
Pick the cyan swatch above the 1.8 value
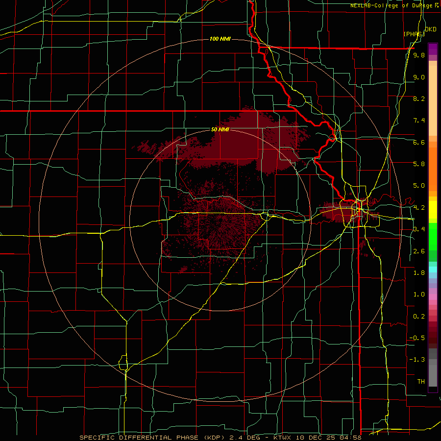tap(433, 269)
